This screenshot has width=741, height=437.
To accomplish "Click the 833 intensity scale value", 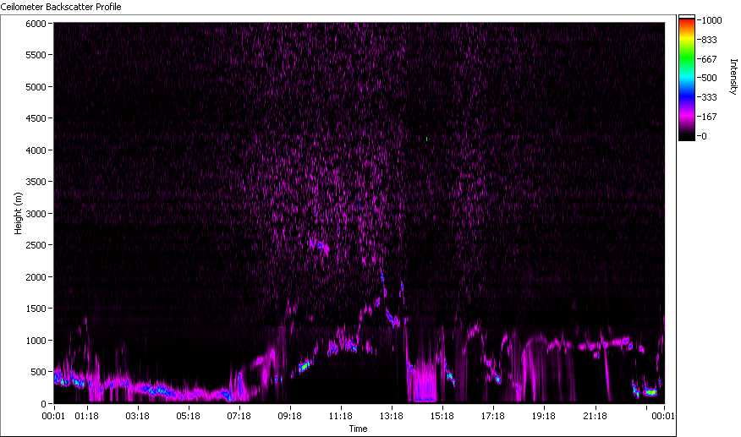I will click(x=710, y=40).
